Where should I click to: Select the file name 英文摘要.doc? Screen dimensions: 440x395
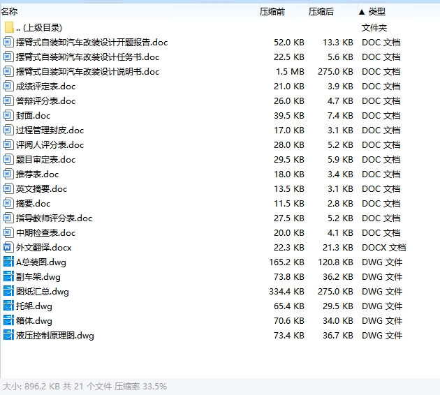[41, 188]
